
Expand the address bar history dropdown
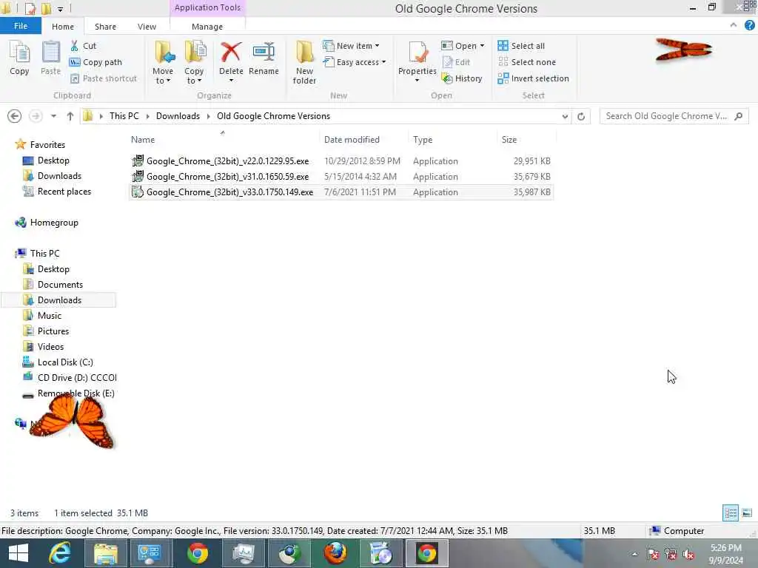[x=565, y=116]
